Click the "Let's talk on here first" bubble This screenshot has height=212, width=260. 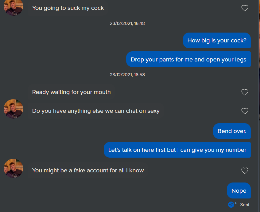(x=177, y=150)
